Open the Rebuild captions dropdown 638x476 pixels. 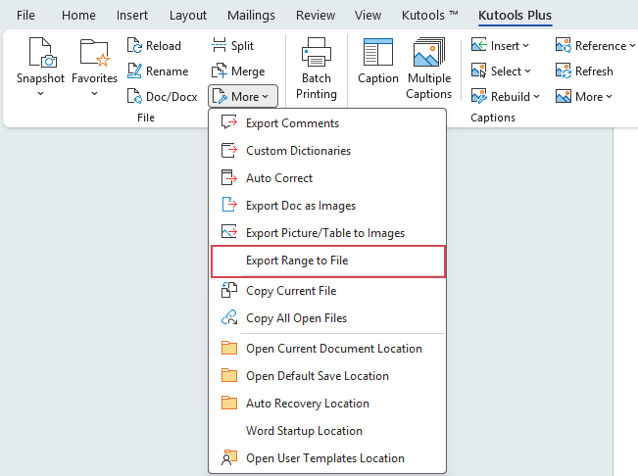pos(536,97)
